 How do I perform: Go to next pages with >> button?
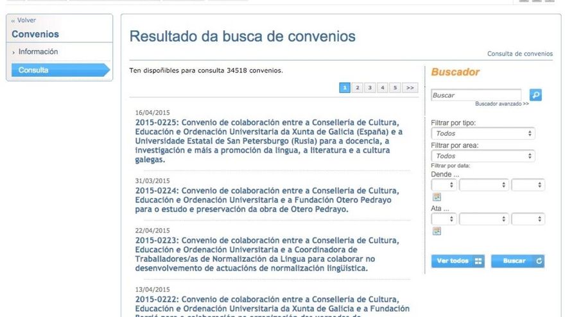(410, 88)
